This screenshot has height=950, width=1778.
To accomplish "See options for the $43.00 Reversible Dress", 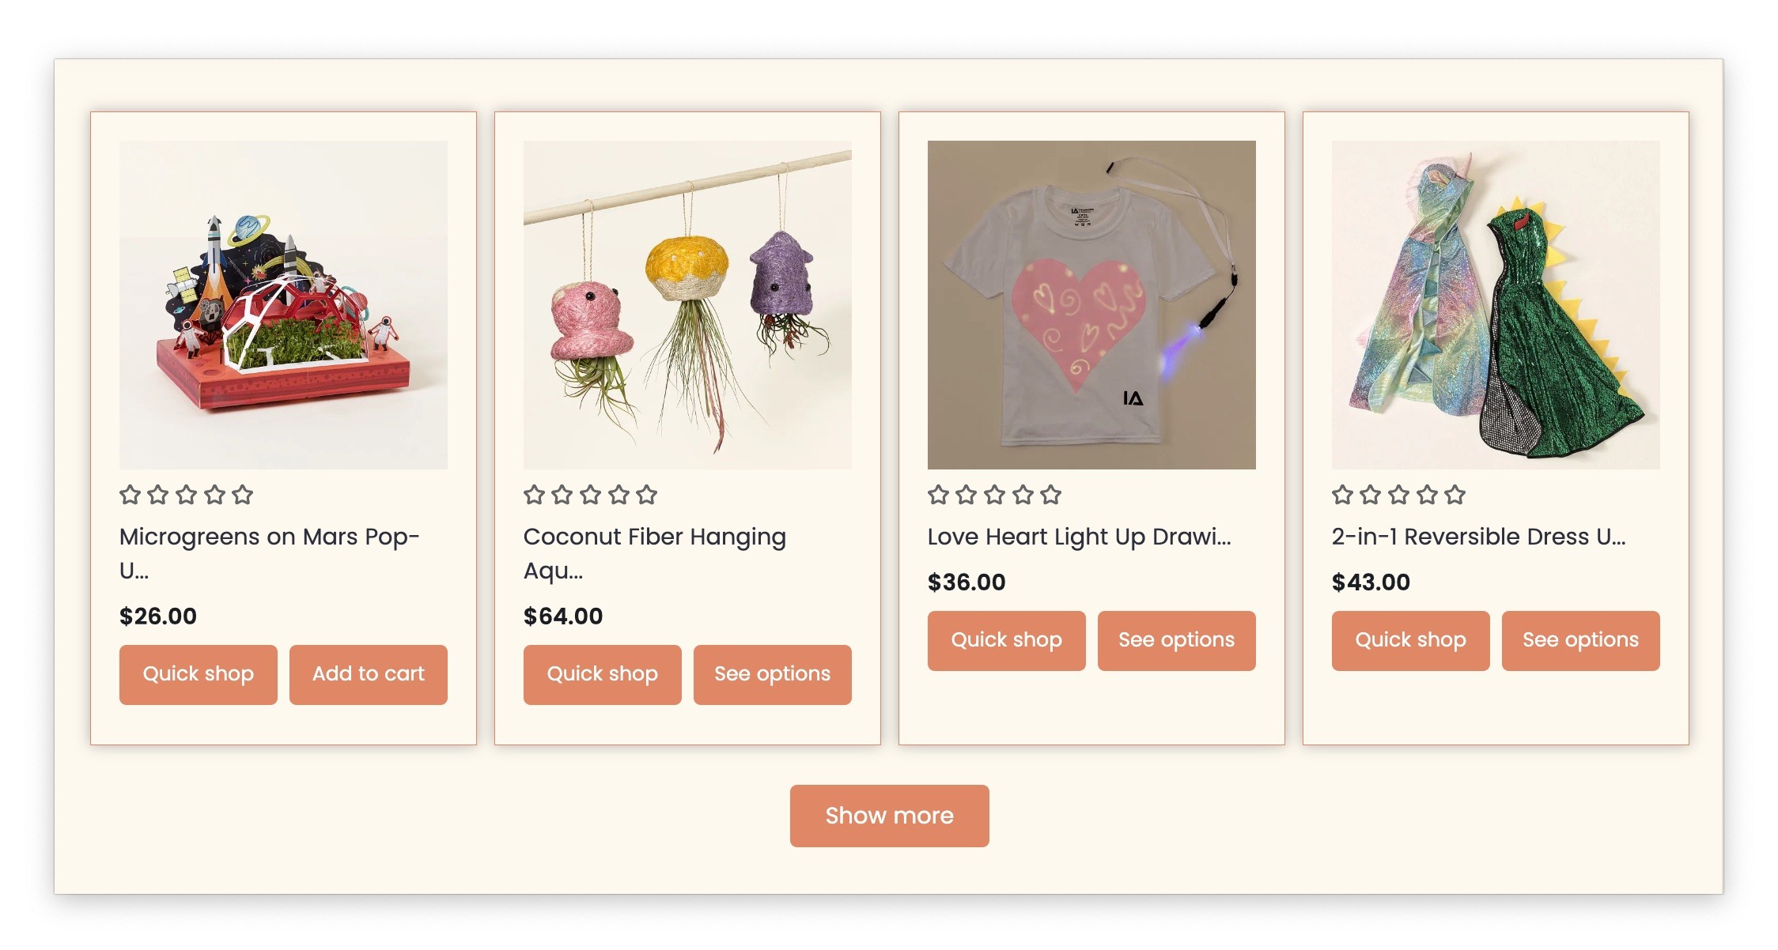I will [1580, 640].
